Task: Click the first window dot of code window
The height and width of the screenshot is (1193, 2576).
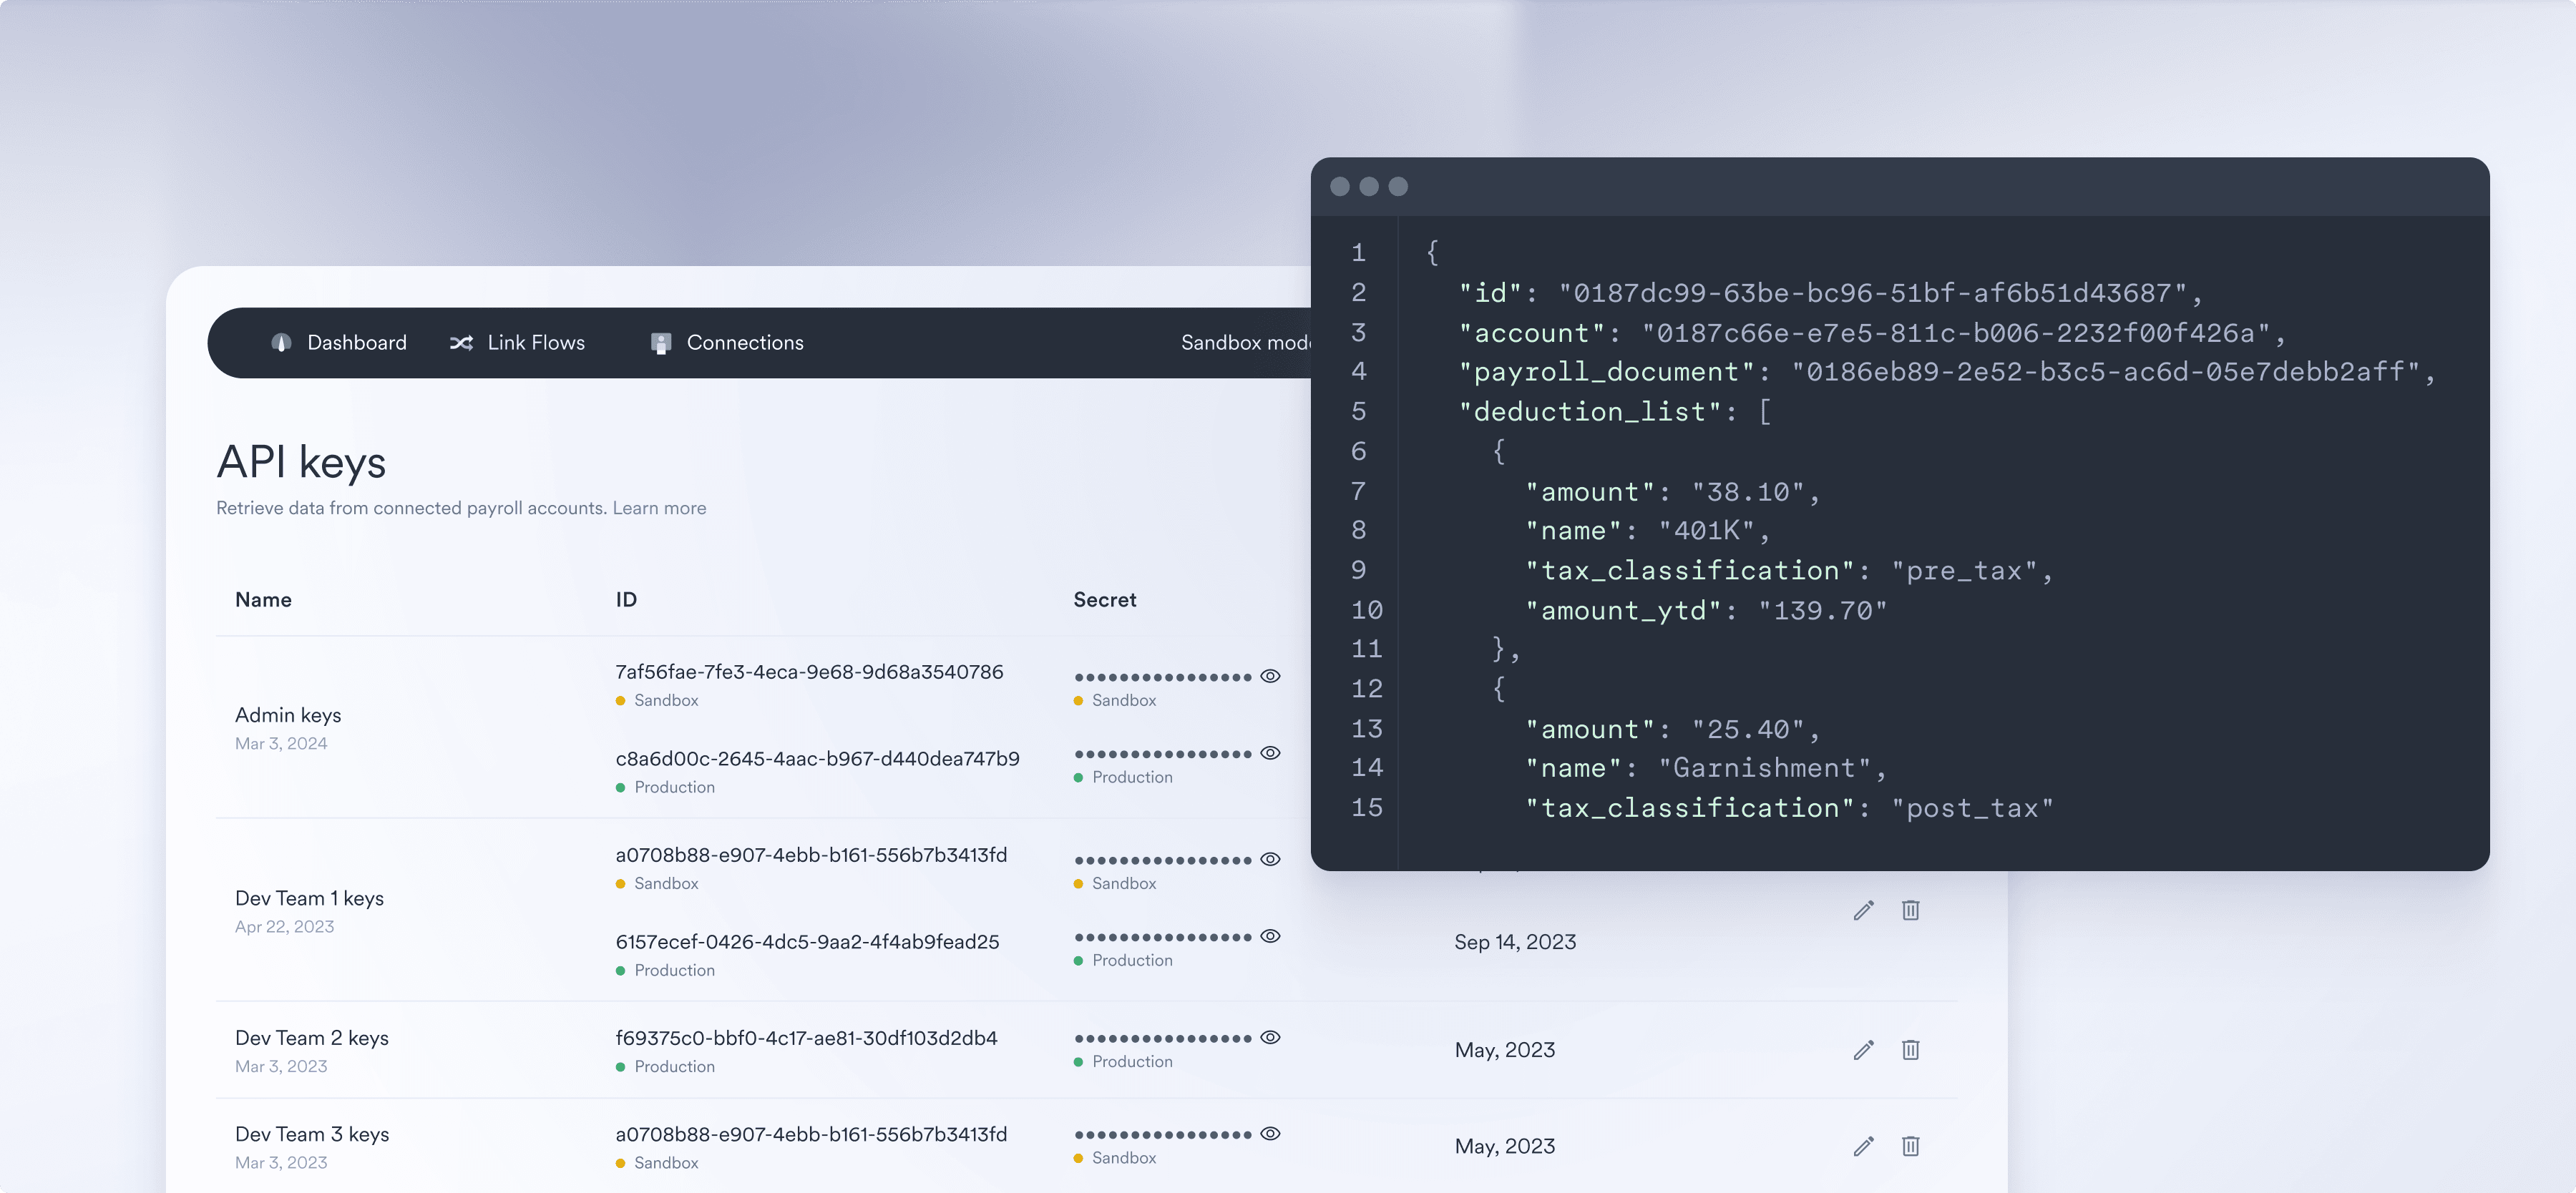Action: pos(1340,187)
